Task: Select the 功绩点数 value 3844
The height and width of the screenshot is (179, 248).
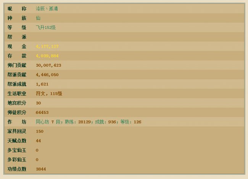Action: click(x=41, y=169)
